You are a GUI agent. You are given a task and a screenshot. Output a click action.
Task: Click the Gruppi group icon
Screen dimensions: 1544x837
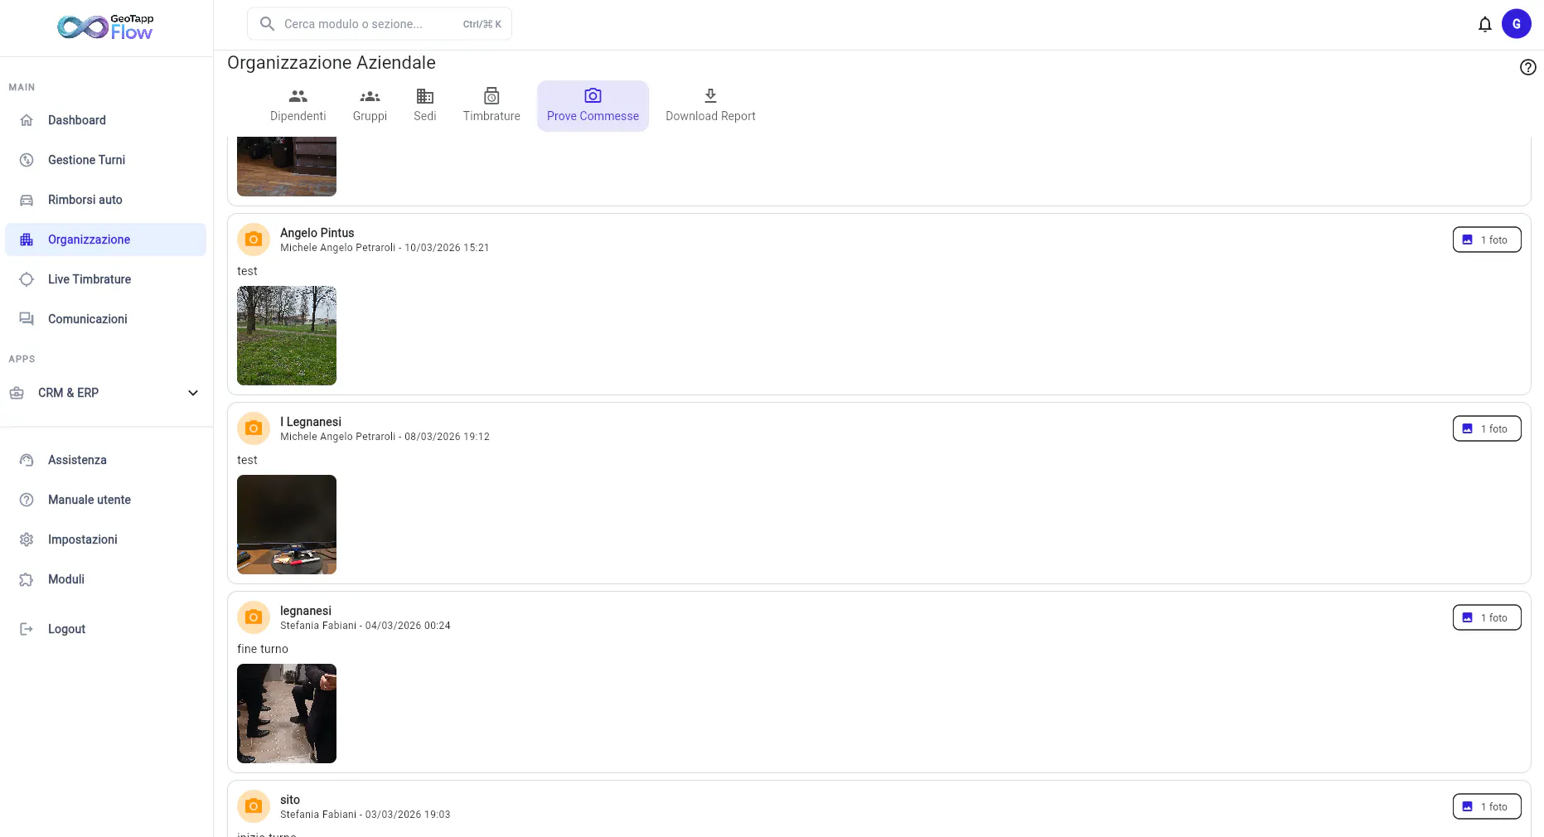tap(370, 96)
